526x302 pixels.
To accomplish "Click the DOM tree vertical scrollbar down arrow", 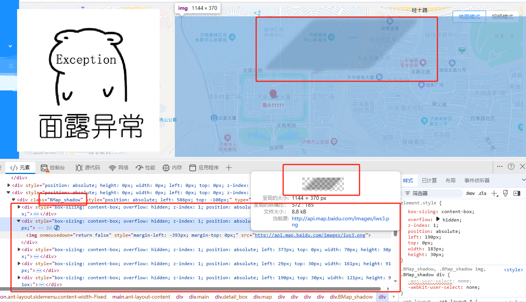I will click(395, 281).
